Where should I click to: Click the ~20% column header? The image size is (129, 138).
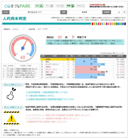(x=79, y=56)
